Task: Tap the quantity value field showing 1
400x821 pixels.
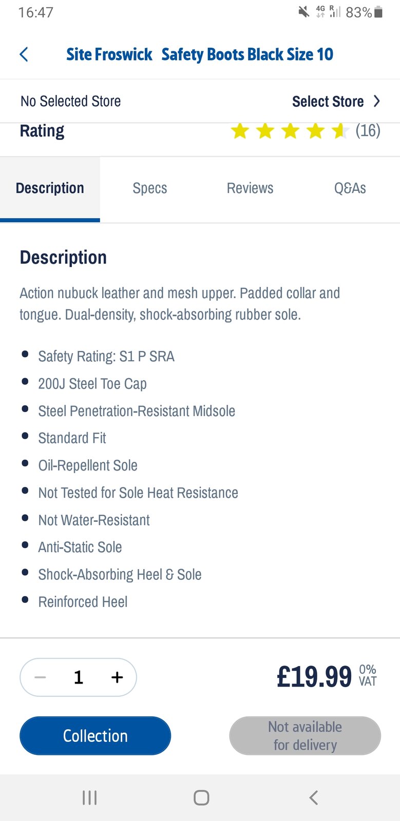Action: pyautogui.click(x=78, y=677)
